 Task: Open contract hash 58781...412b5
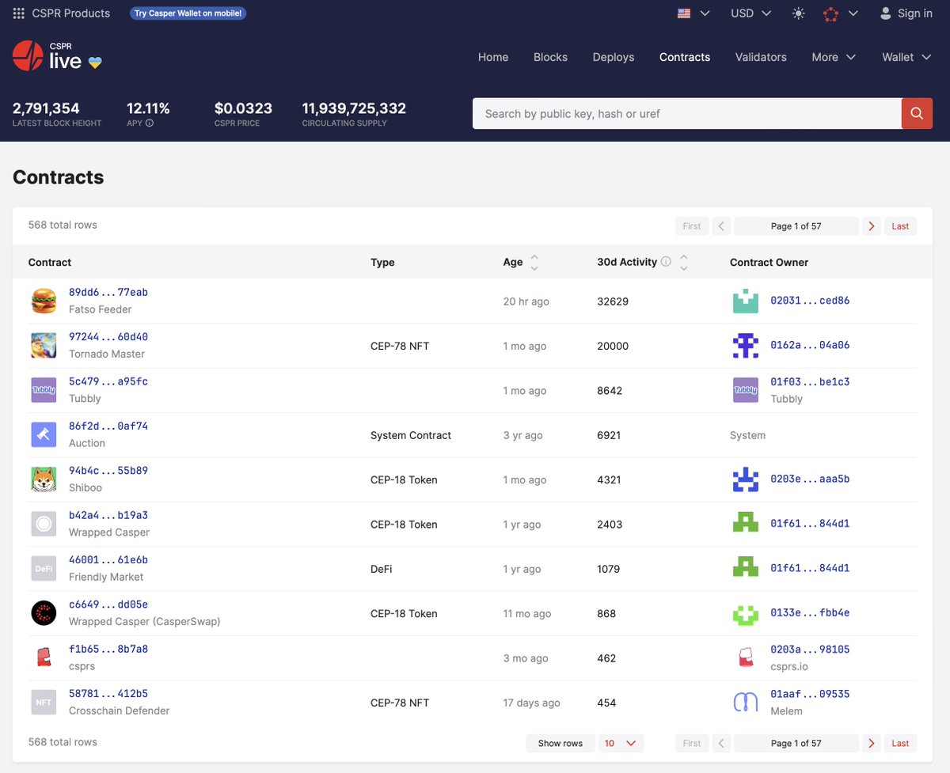click(x=108, y=693)
